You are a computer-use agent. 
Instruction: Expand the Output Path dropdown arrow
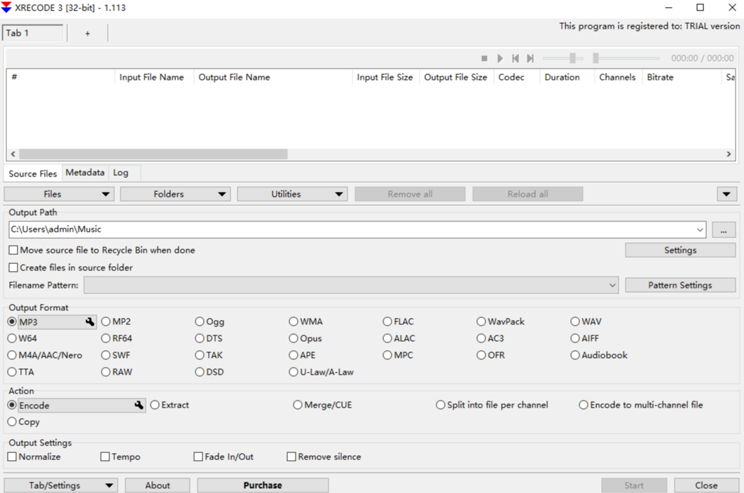click(700, 230)
